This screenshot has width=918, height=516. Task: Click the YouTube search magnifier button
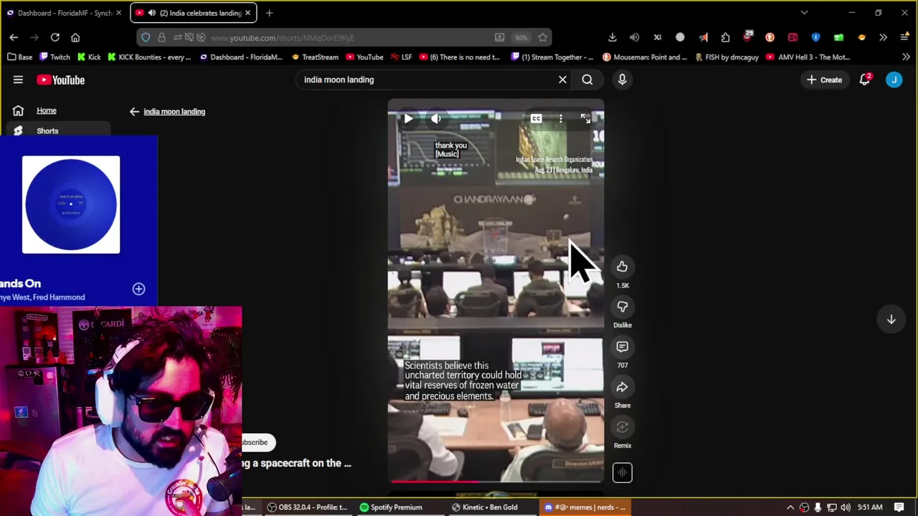[587, 80]
